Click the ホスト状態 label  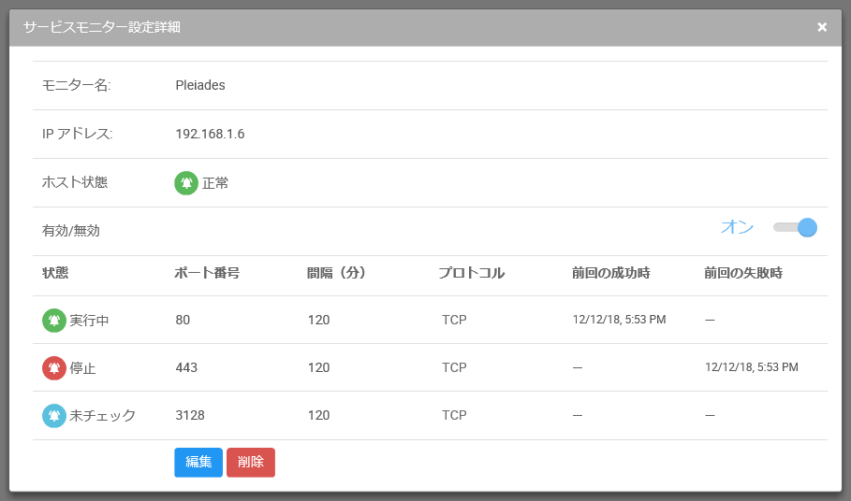click(x=75, y=182)
